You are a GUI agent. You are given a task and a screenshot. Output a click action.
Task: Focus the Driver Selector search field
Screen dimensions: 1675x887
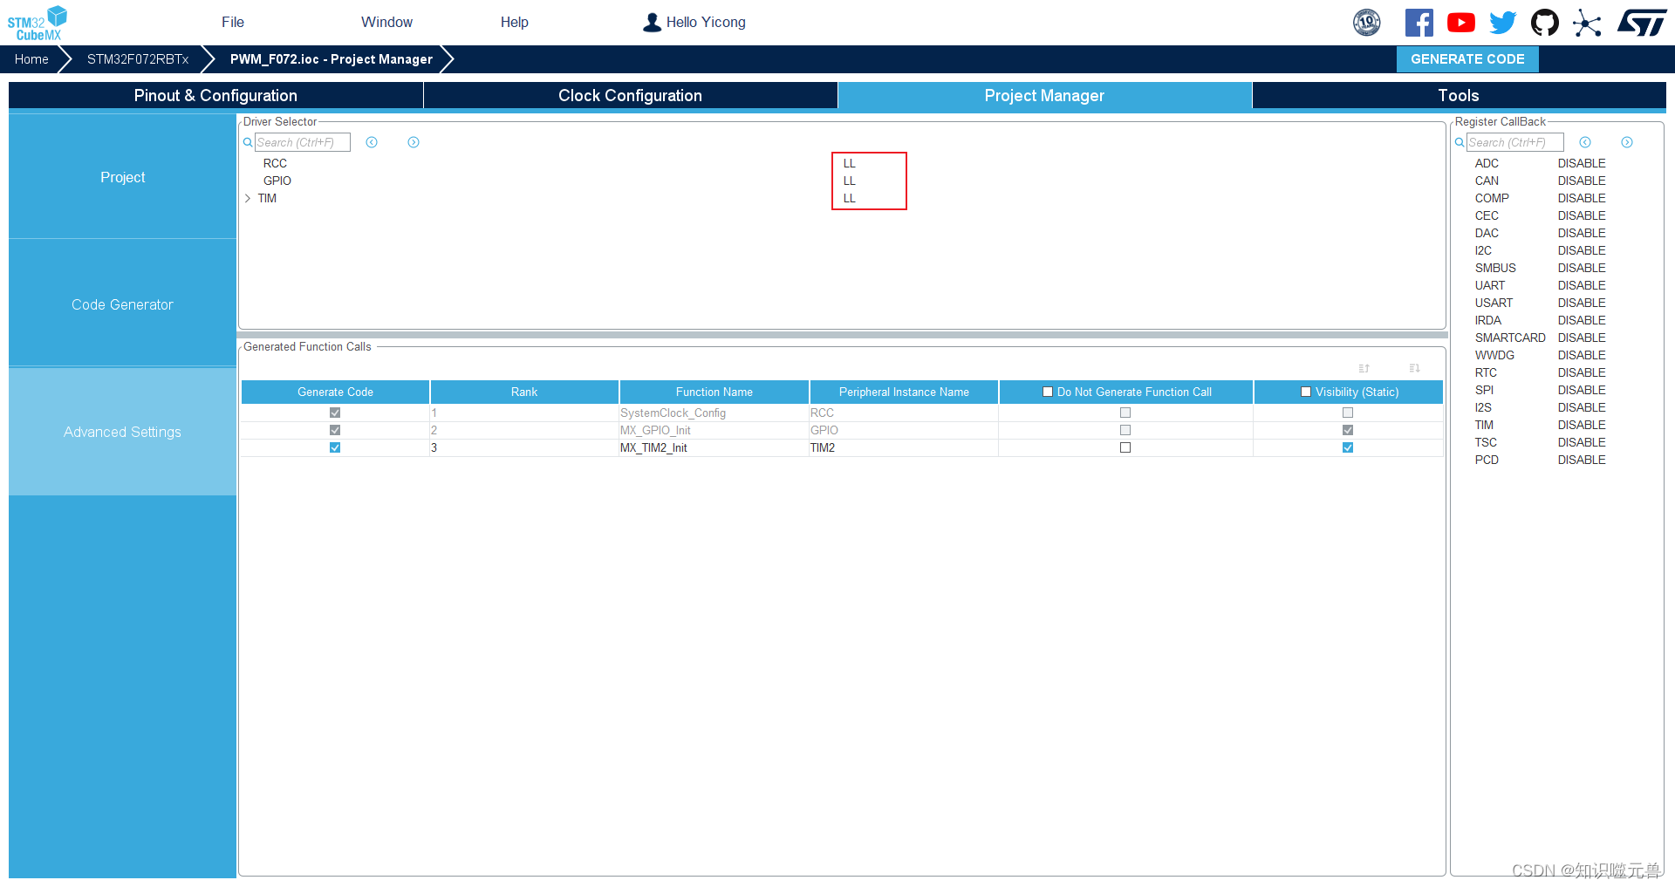point(303,142)
